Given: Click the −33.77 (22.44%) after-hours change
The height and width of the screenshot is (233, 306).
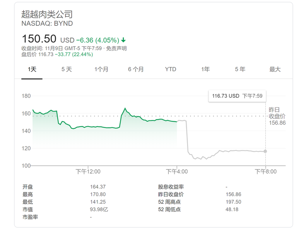Looking at the screenshot, I should pos(74,55).
